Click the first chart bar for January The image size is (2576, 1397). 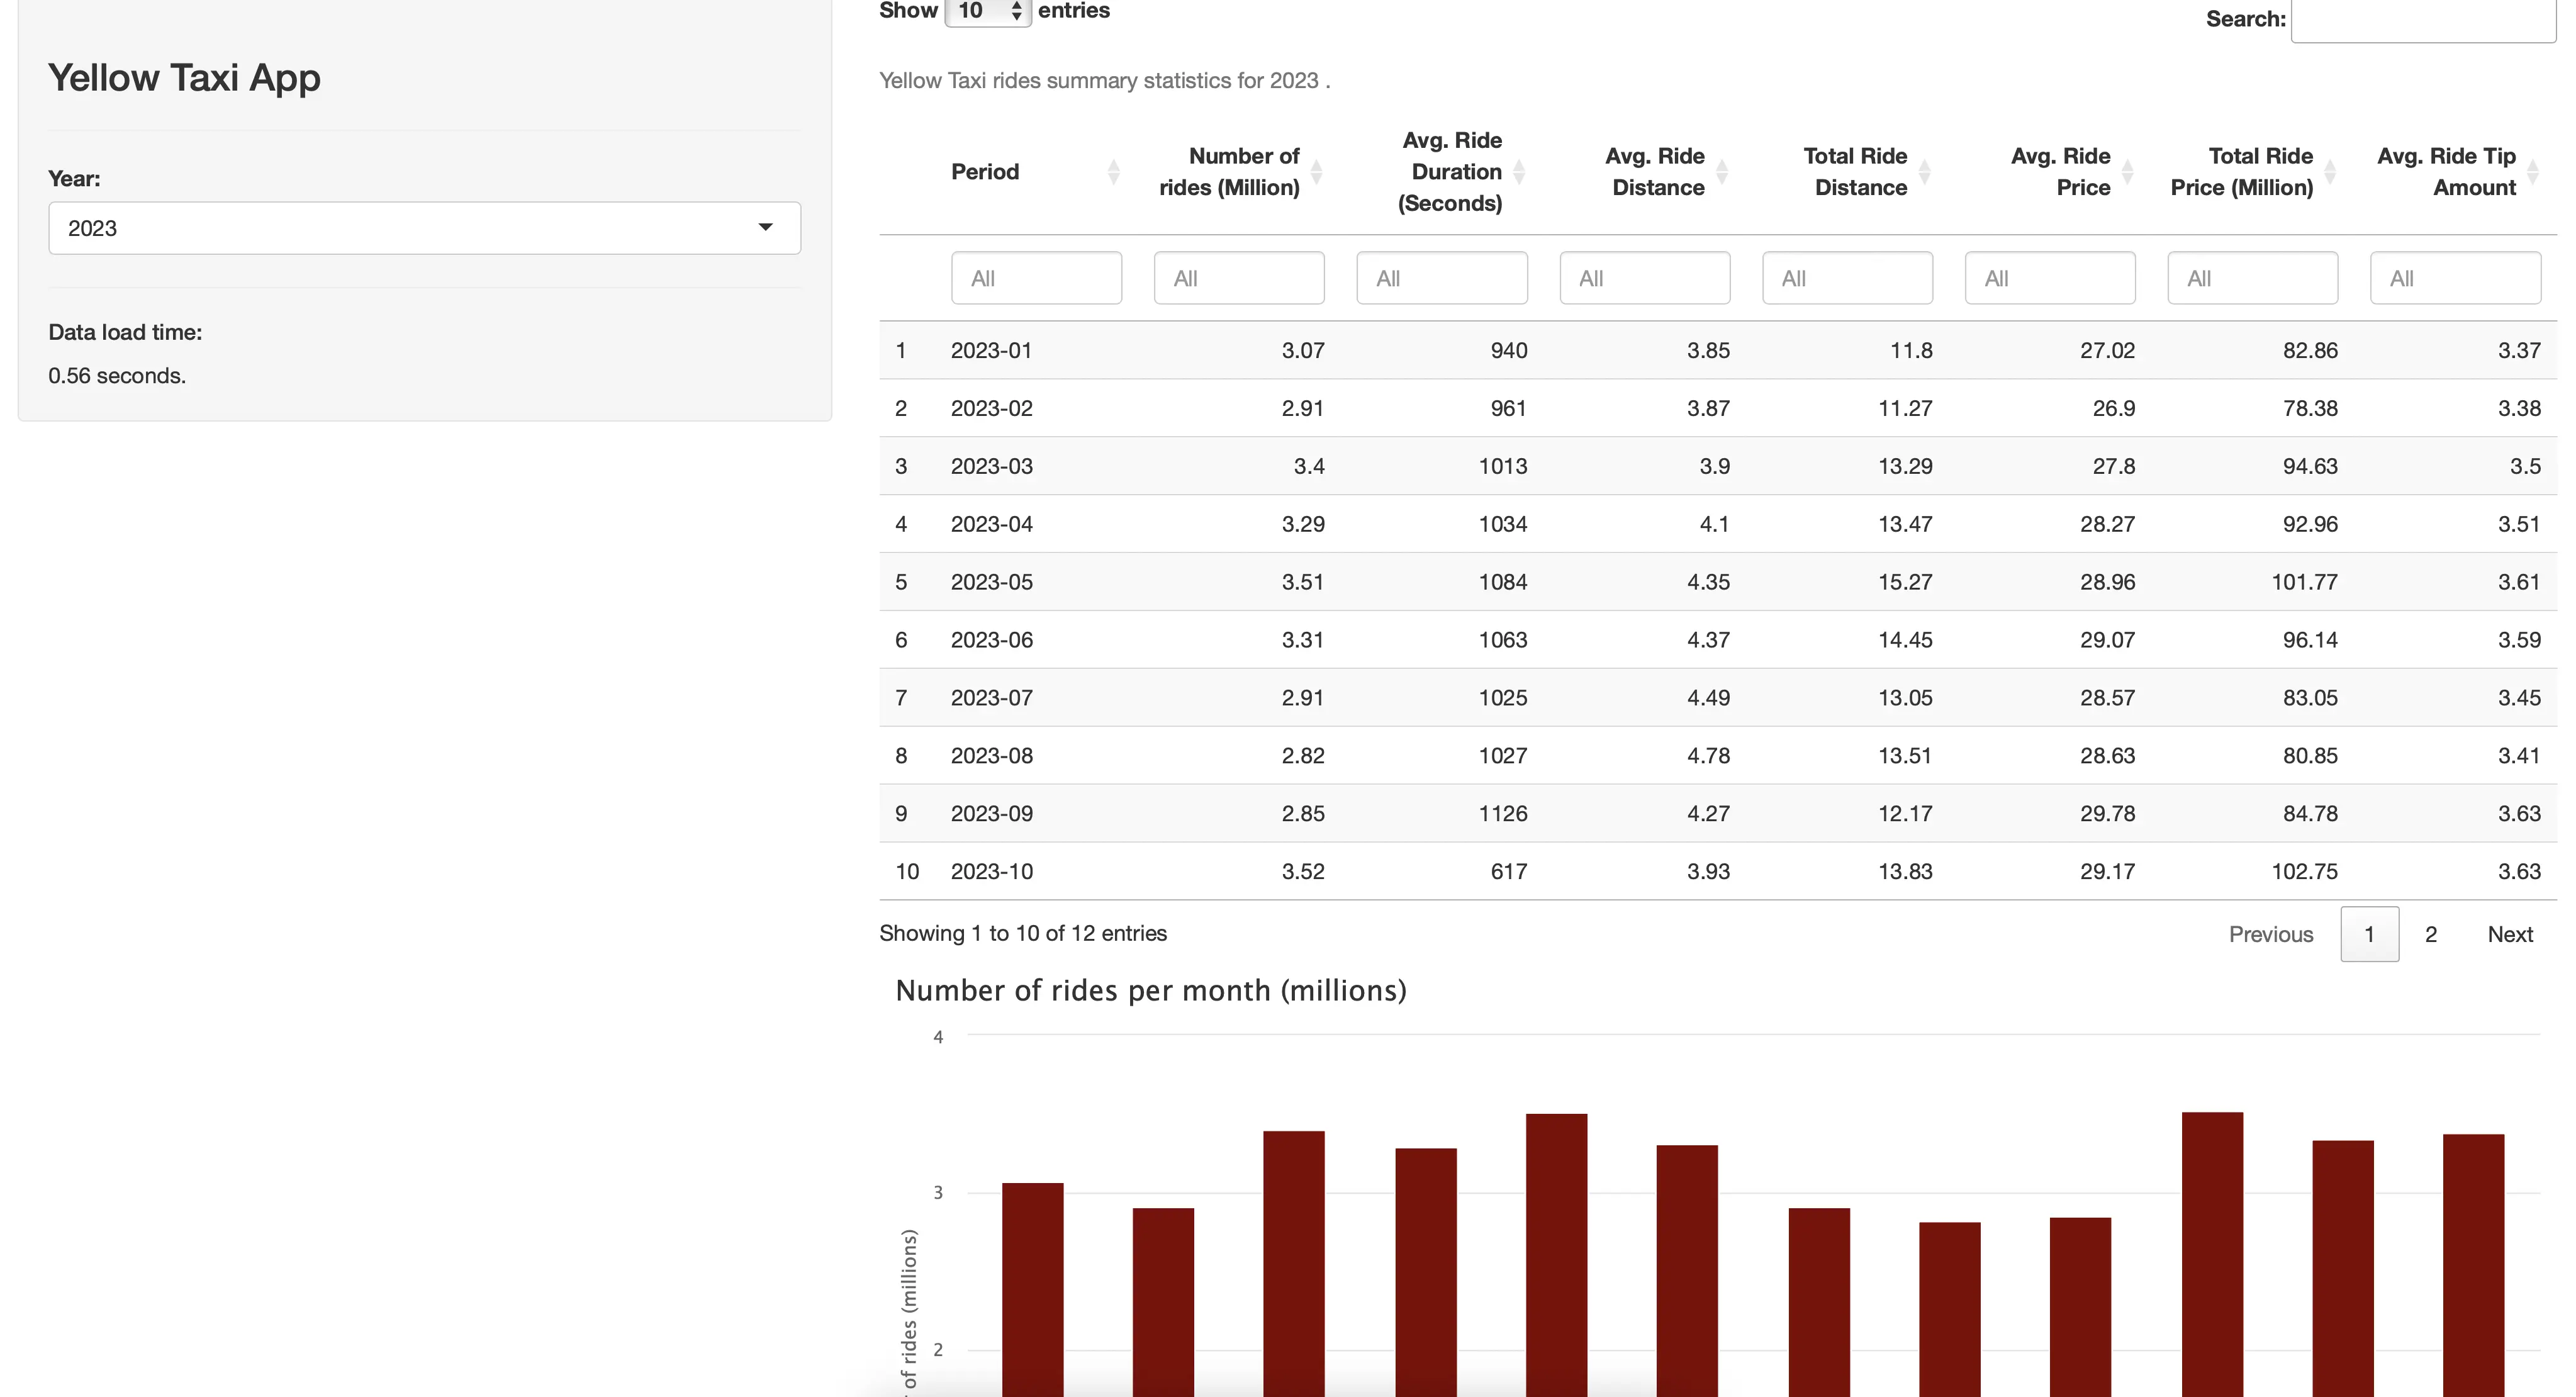coord(1032,1290)
